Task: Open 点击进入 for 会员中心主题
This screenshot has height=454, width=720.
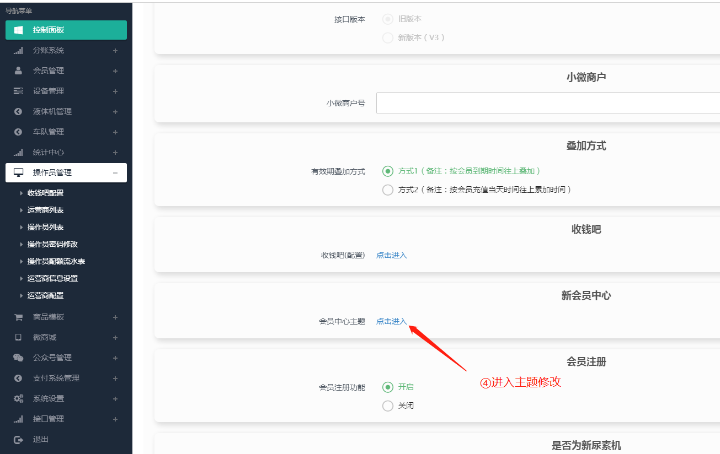Action: coord(391,321)
